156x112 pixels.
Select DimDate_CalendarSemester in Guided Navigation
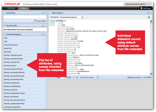coord(14,59)
